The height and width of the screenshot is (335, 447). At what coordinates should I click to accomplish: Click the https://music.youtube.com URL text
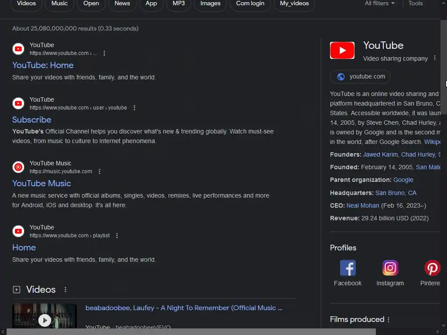coord(61,171)
